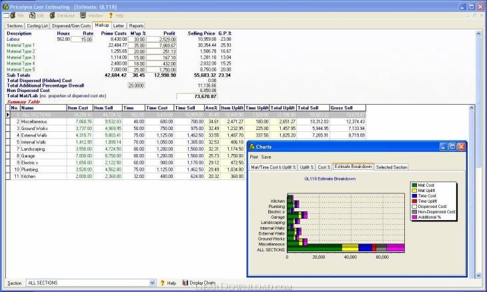487x292 pixels.
Task: Select the Ground Works row
Action: tap(185, 129)
